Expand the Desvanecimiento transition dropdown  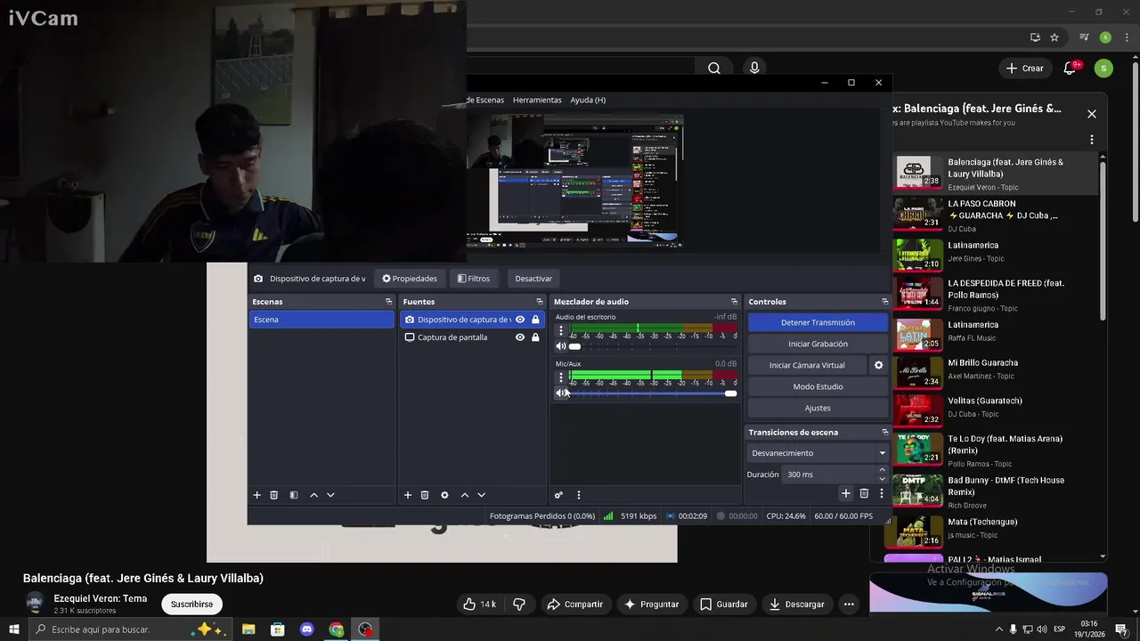[x=883, y=453]
